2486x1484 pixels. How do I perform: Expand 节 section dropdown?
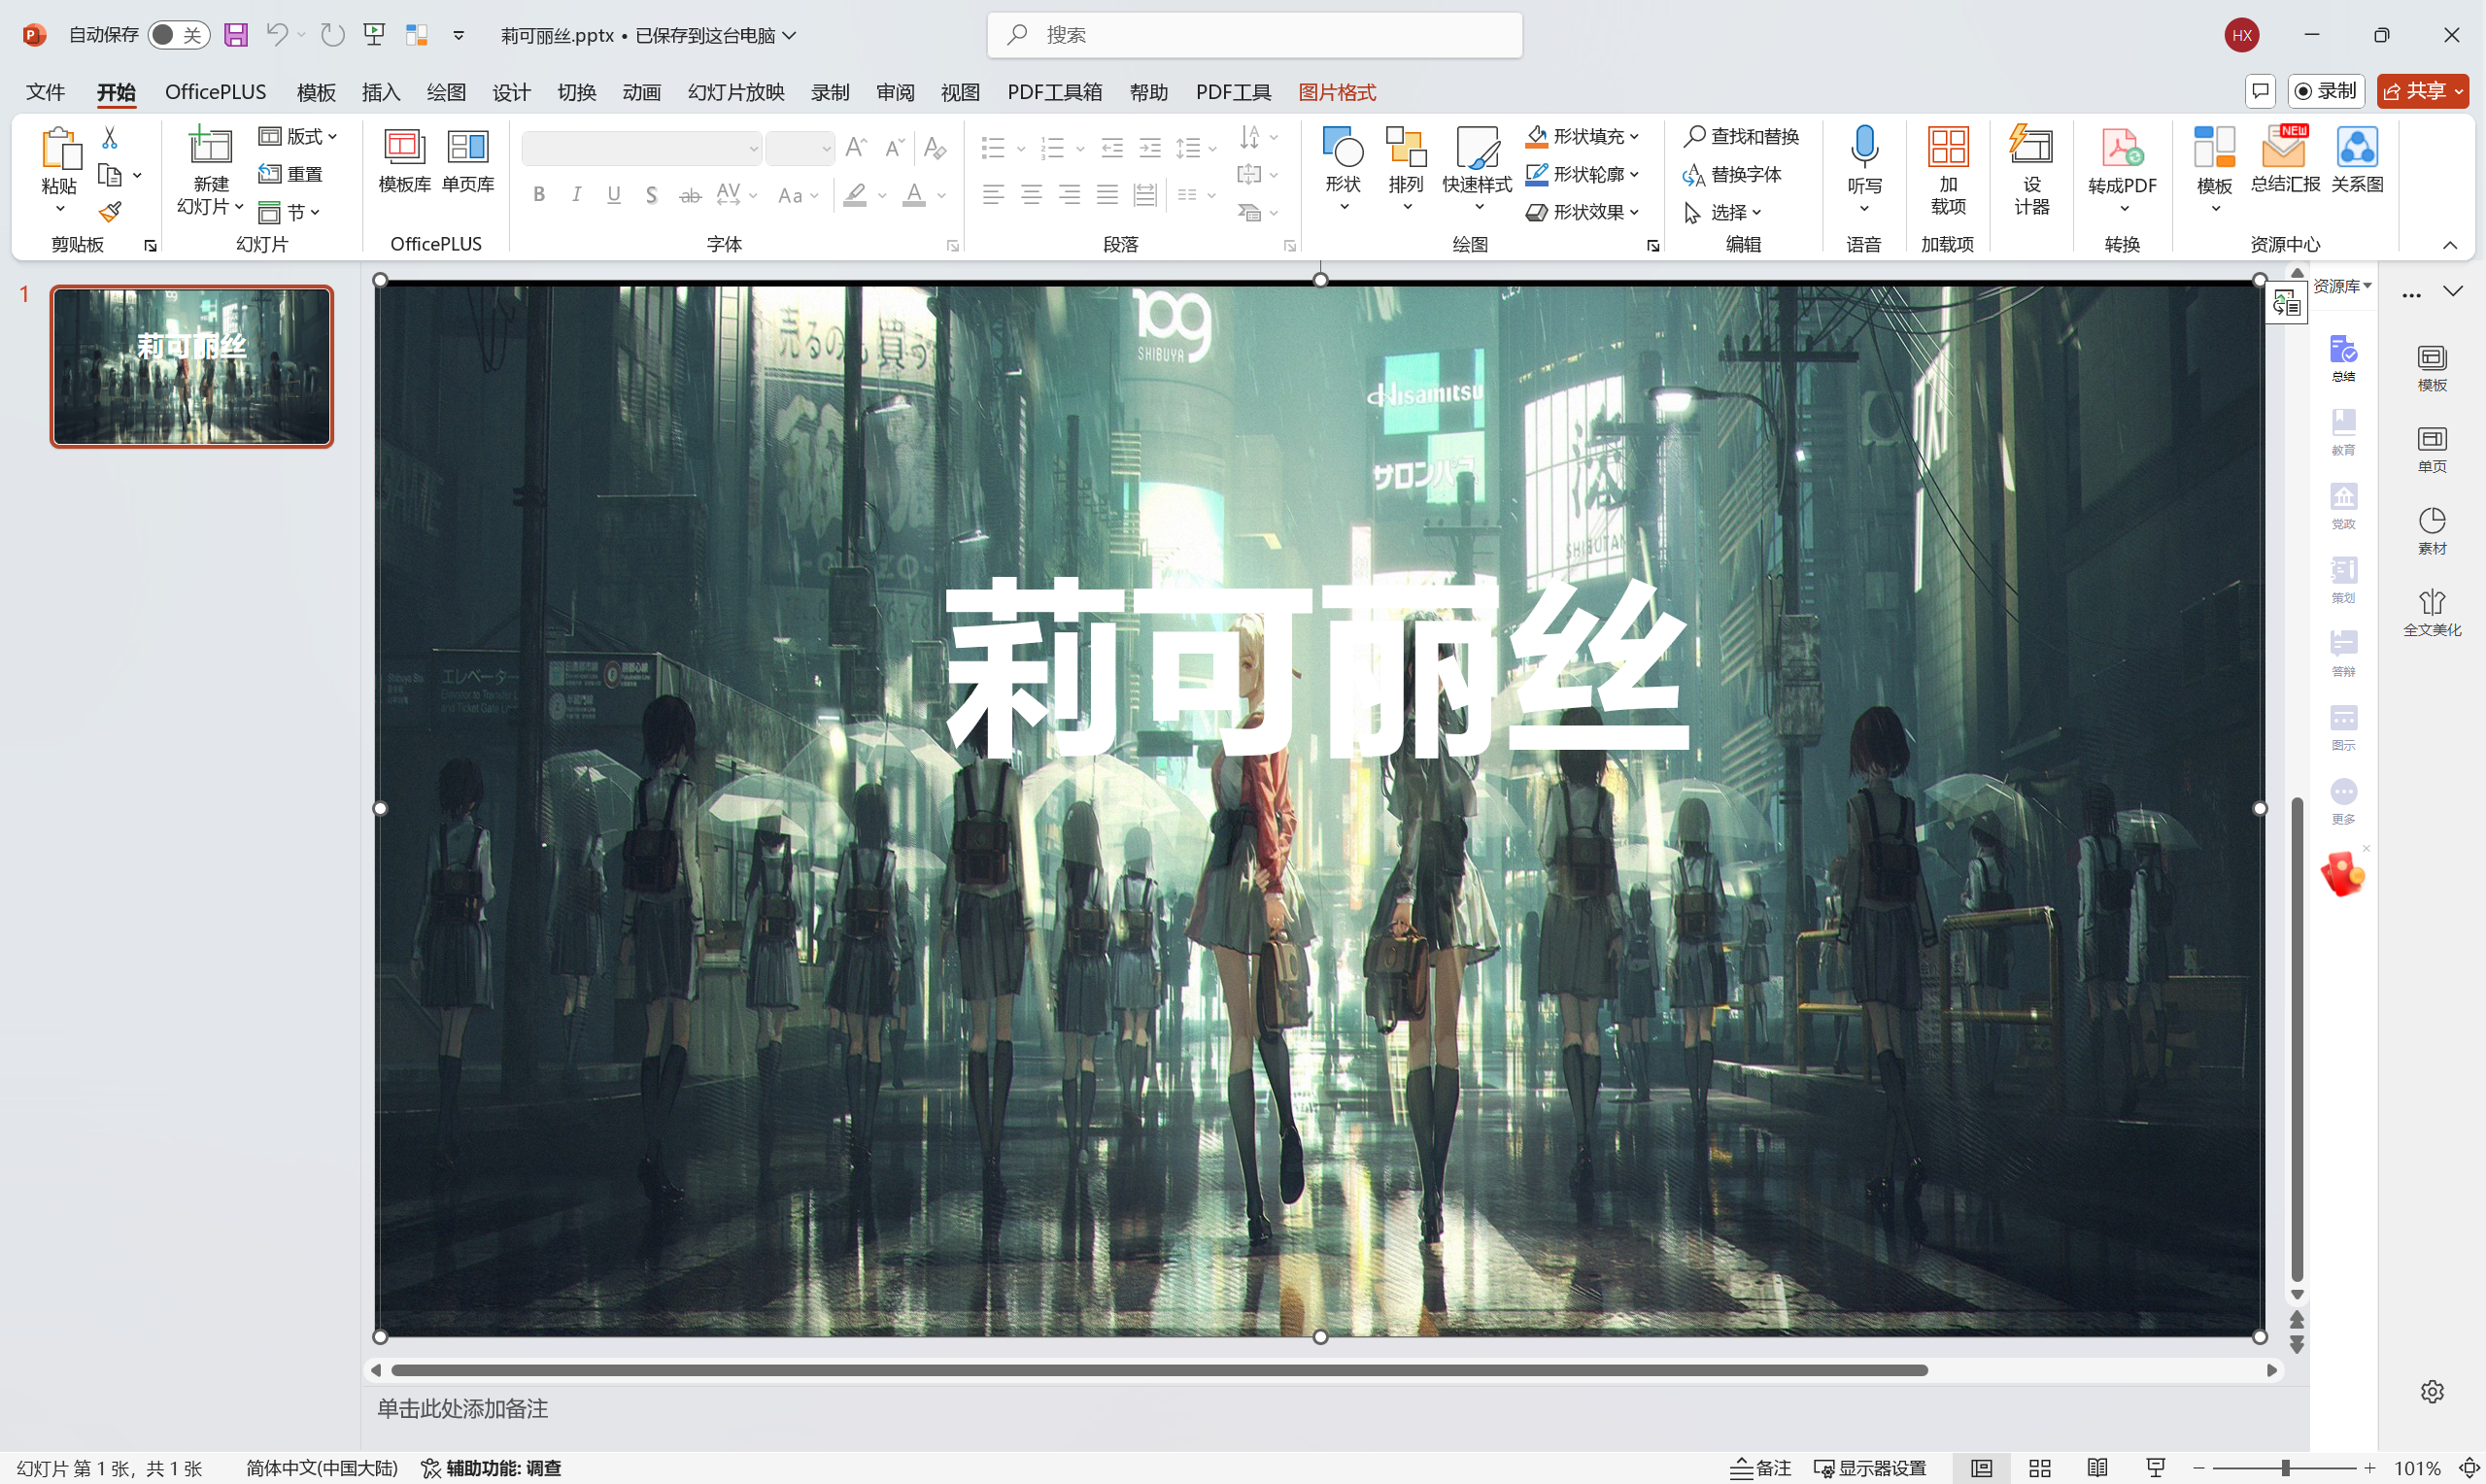click(289, 212)
